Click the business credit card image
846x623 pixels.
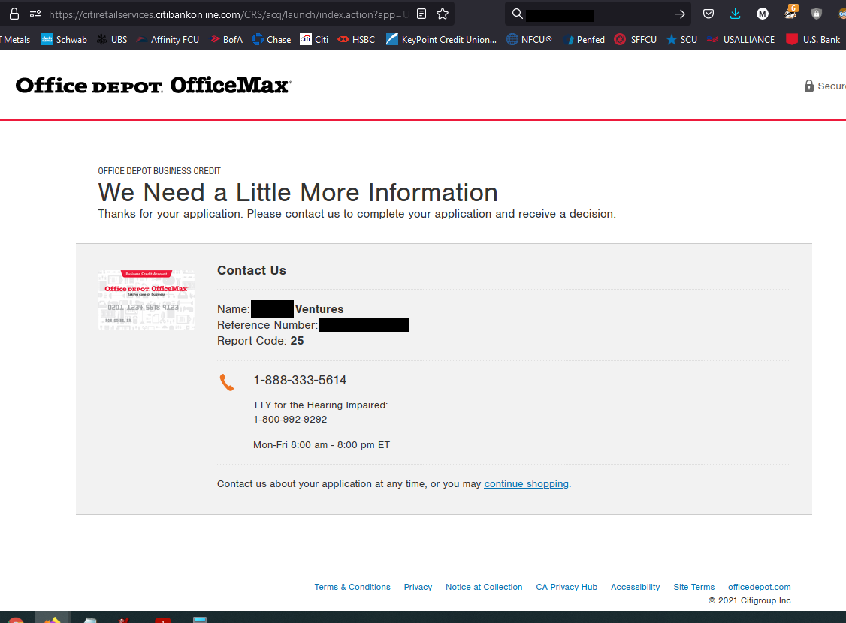point(147,299)
